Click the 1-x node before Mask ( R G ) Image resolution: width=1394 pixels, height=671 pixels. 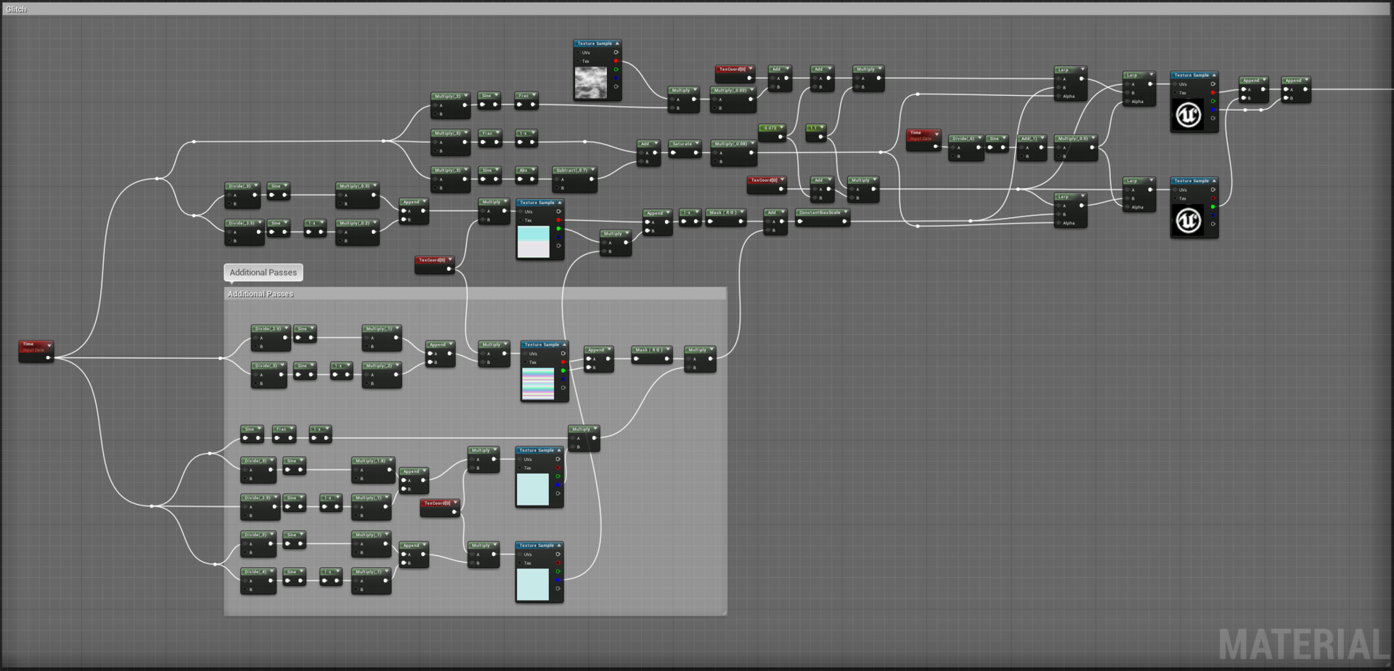pyautogui.click(x=688, y=213)
